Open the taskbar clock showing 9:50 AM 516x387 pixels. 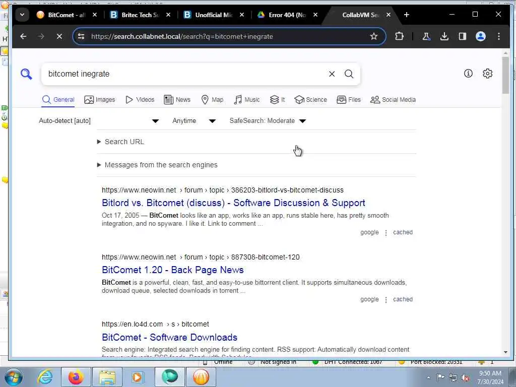pos(490,377)
